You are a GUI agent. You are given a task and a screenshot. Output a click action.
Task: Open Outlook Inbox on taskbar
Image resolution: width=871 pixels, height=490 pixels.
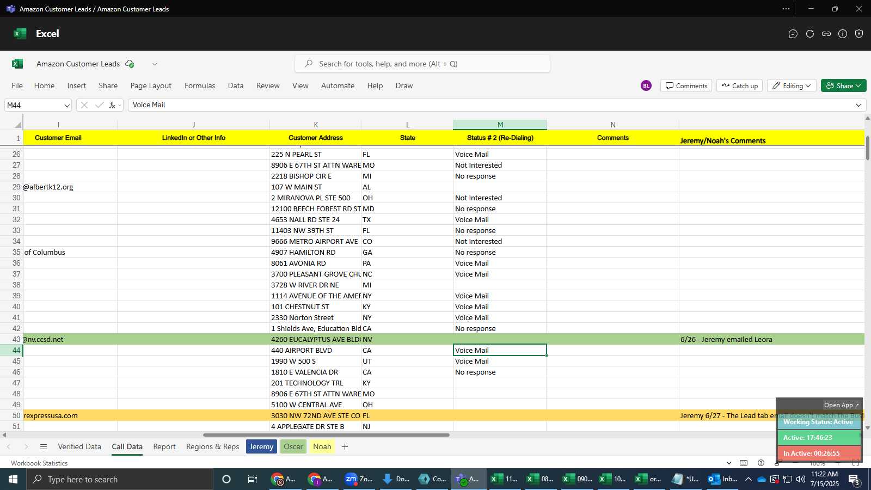point(722,480)
